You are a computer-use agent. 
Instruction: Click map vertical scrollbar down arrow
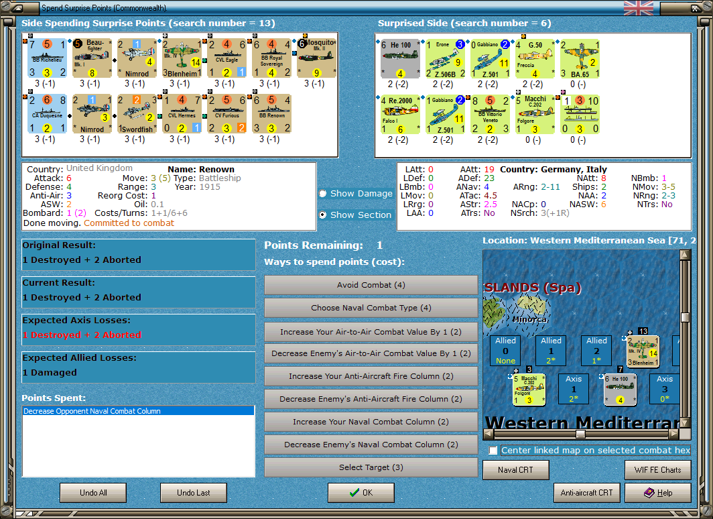[x=685, y=422]
